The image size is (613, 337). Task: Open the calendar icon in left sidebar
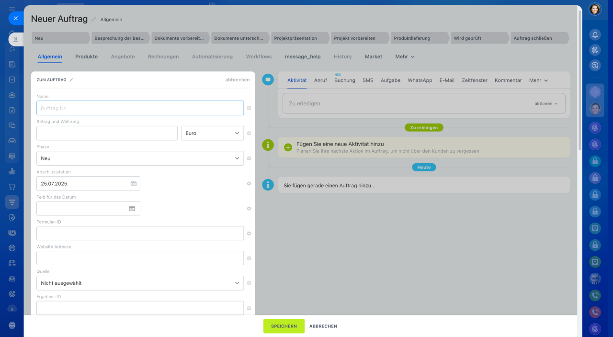point(12,263)
